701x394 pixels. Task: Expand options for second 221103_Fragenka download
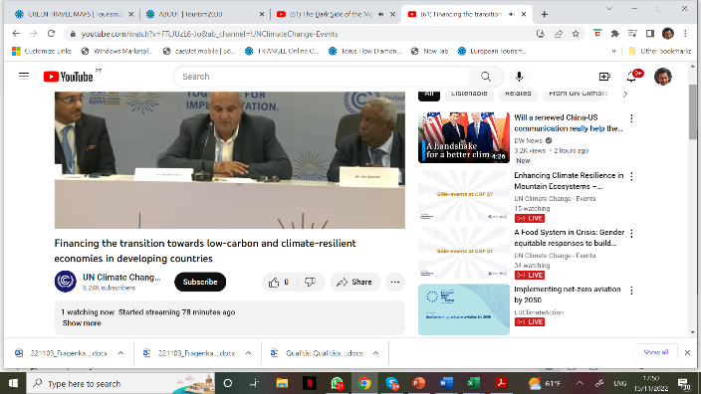click(x=248, y=353)
